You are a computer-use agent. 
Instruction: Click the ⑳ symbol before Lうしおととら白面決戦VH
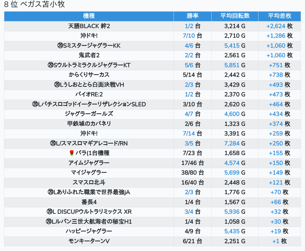pyautogui.click(x=57, y=85)
